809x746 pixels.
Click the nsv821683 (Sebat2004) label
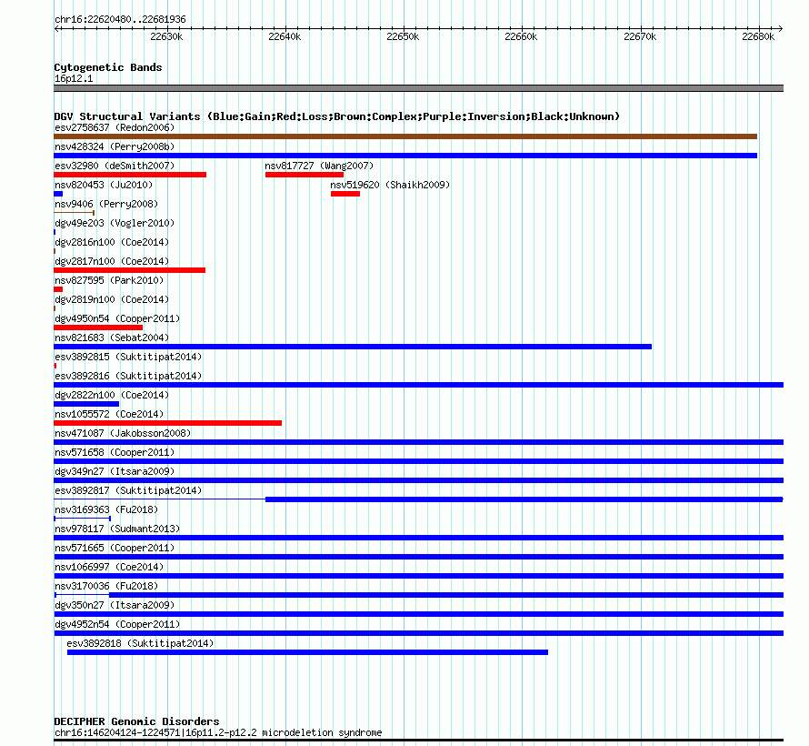[x=112, y=338]
